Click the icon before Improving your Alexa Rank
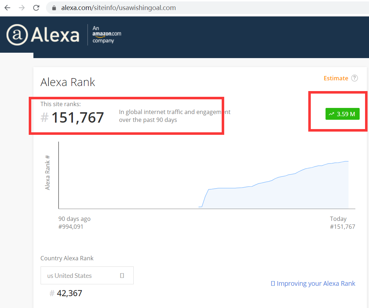Viewport: 369px width, 308px height. click(273, 283)
